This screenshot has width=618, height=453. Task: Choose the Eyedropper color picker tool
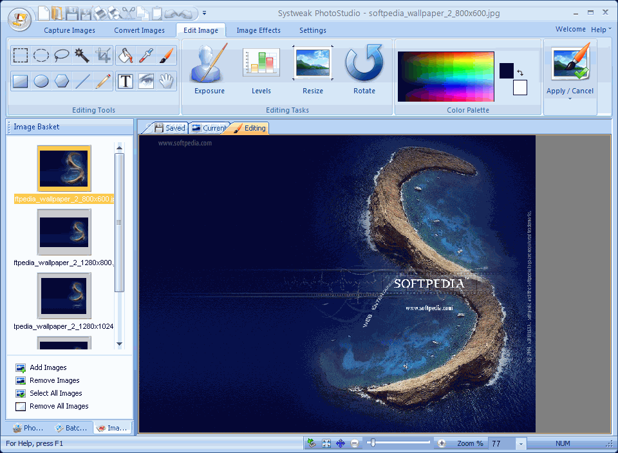coord(146,55)
